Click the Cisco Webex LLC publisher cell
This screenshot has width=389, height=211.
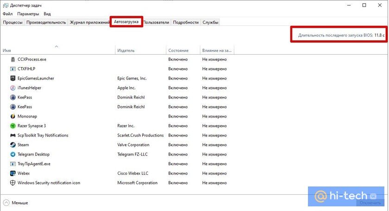(133, 174)
